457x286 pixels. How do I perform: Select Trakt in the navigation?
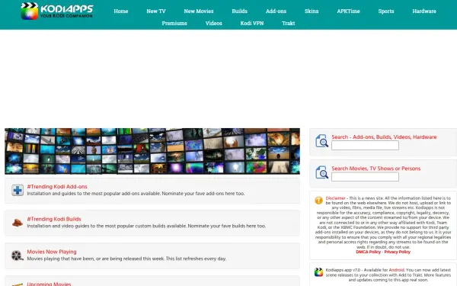pos(289,23)
